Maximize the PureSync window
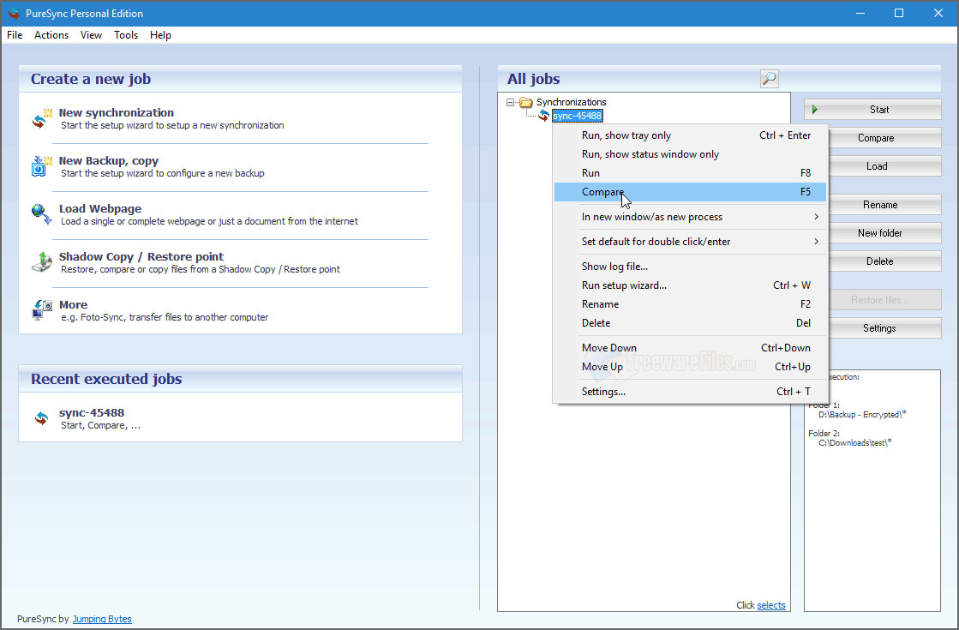The height and width of the screenshot is (630, 959). (x=899, y=13)
